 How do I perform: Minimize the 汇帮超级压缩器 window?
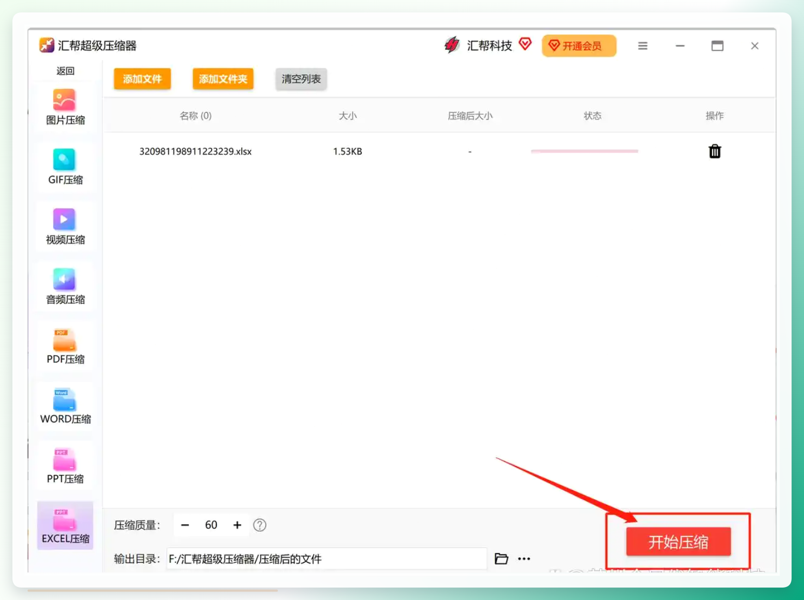pos(680,46)
